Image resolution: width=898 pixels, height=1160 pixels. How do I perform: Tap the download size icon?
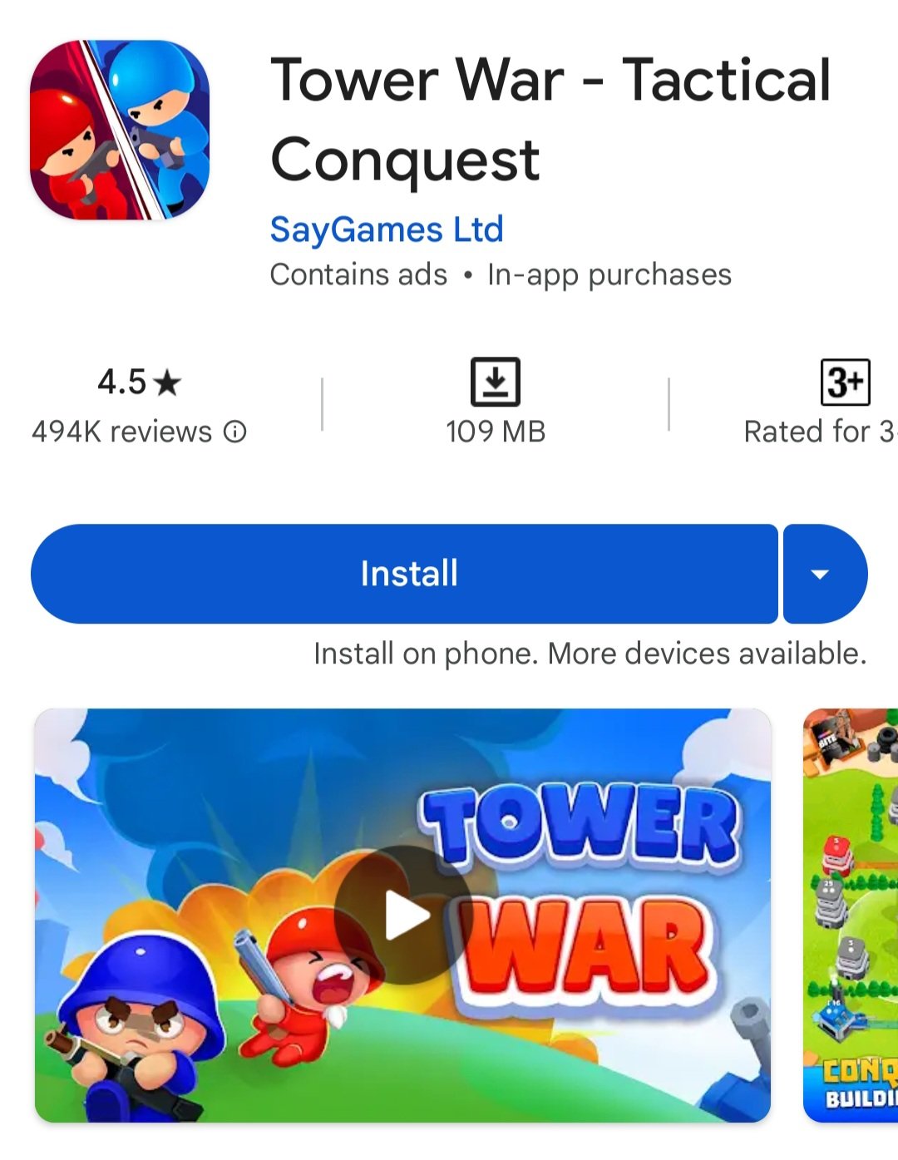(496, 382)
